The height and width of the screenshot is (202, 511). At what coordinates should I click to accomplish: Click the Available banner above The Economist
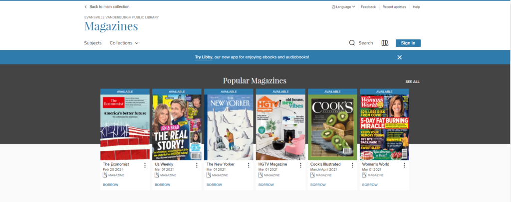pyautogui.click(x=125, y=92)
